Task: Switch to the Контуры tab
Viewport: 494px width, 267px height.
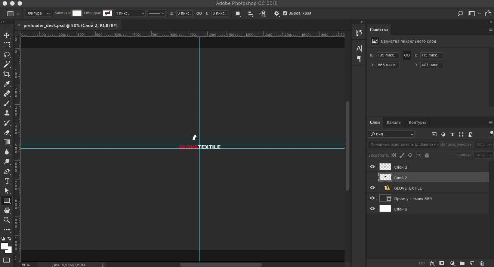Action: point(417,122)
